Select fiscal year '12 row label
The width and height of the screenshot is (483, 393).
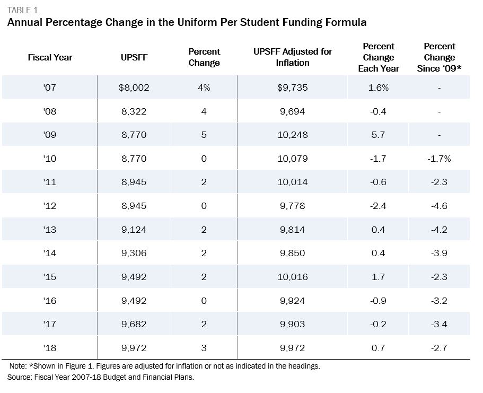(50, 206)
